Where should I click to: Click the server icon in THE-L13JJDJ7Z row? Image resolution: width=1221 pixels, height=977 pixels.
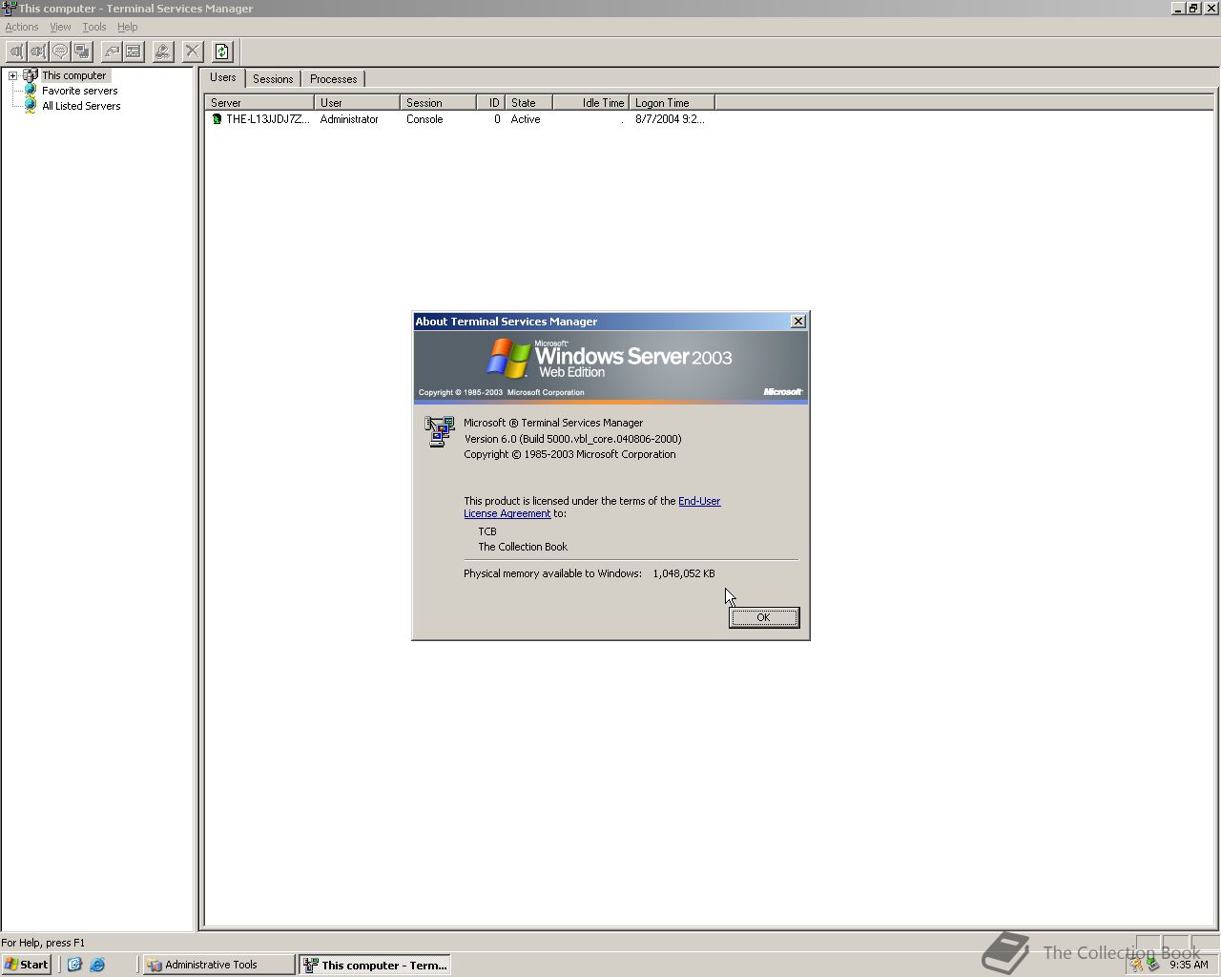(217, 119)
